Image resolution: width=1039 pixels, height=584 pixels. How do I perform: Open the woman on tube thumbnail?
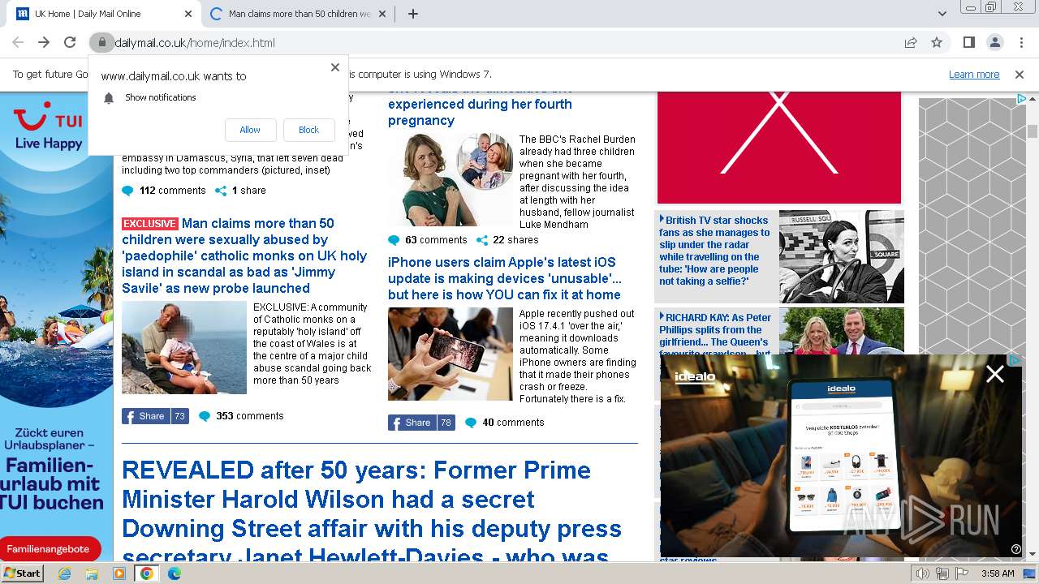842,257
